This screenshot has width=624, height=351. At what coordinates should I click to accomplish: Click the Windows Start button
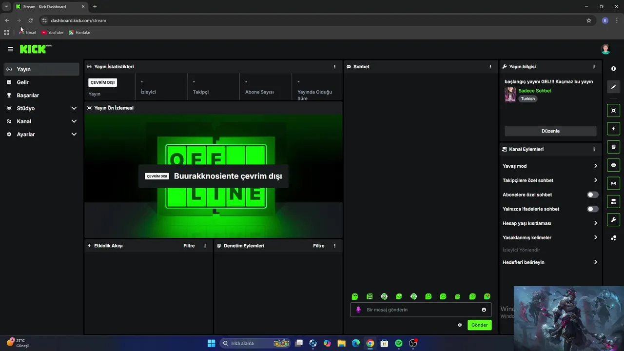[211, 343]
